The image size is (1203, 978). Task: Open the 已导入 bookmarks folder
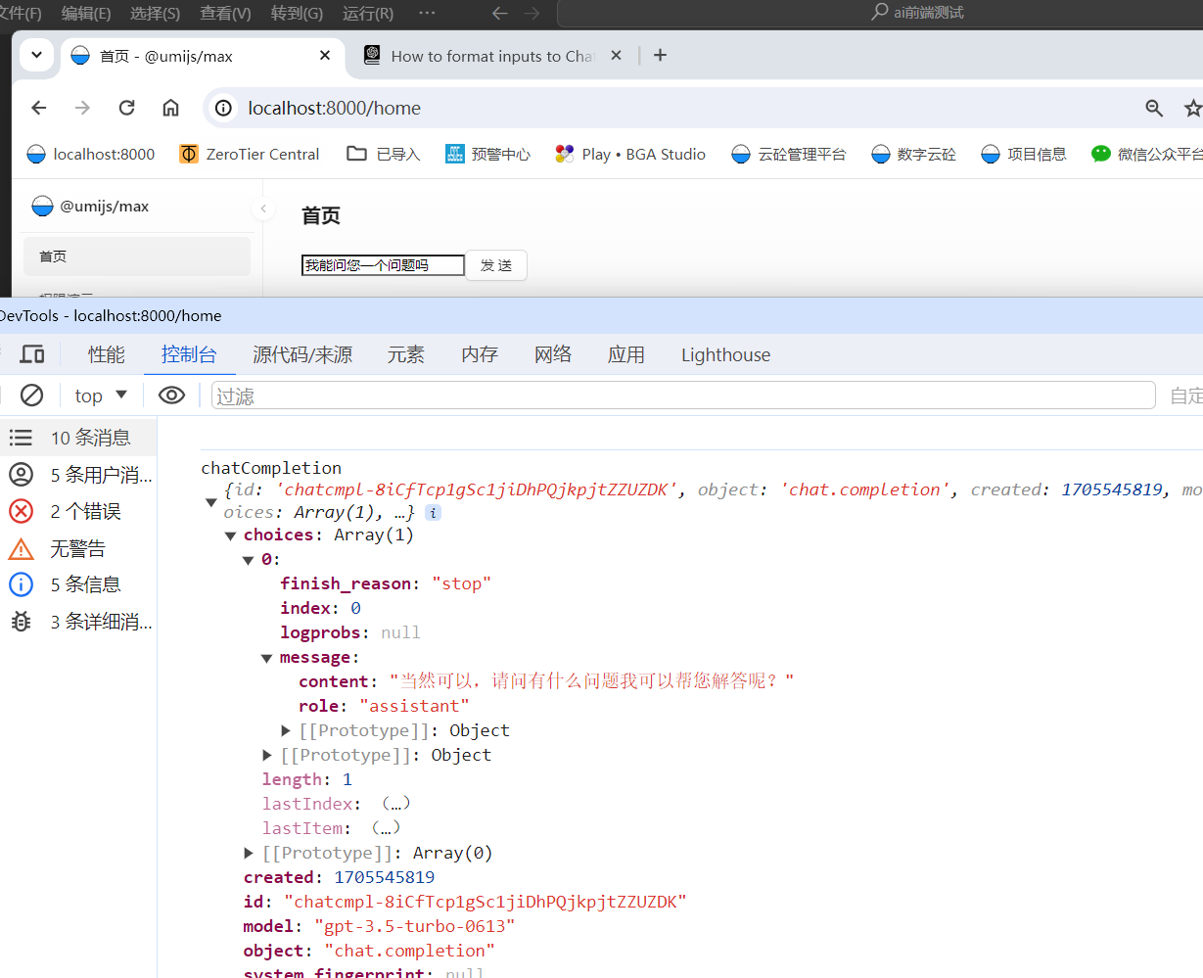click(384, 154)
